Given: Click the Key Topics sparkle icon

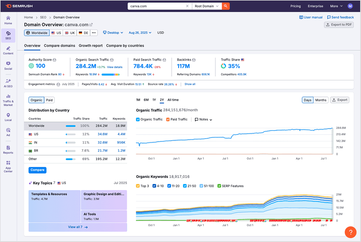Looking at the screenshot, I should 30,183.
